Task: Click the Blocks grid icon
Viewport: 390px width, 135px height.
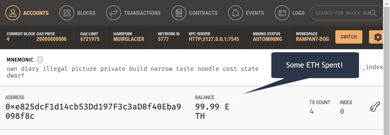Action: click(x=67, y=13)
